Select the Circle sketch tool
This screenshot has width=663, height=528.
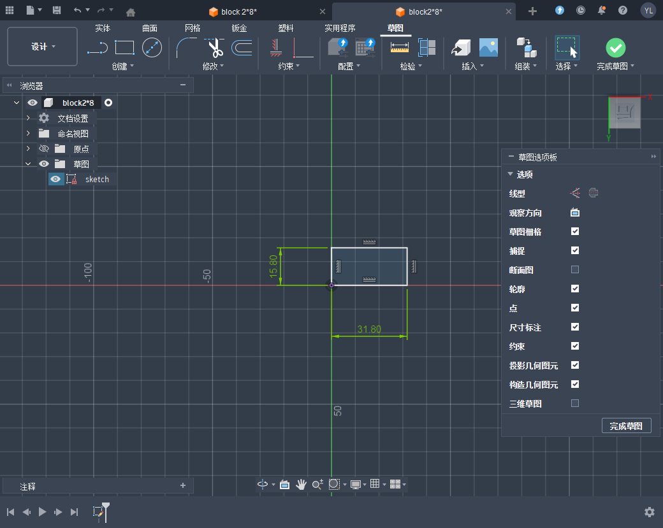[x=152, y=47]
